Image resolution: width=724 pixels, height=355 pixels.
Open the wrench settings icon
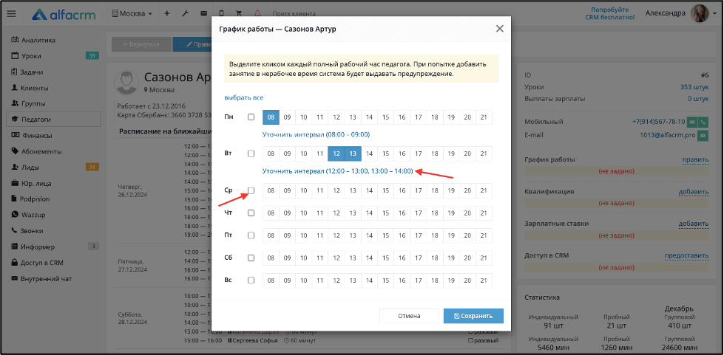[x=185, y=14]
